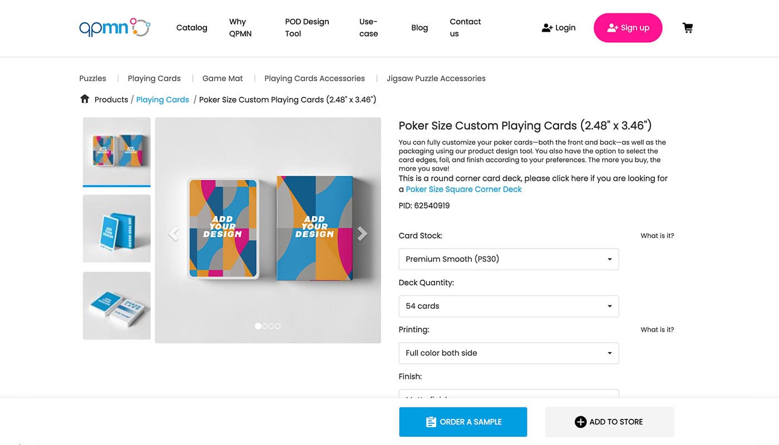The width and height of the screenshot is (779, 445).
Task: Select the third carousel dot
Action: coord(272,326)
